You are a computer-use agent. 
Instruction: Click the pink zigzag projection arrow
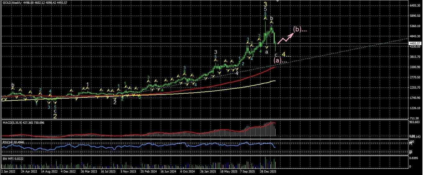pos(286,38)
